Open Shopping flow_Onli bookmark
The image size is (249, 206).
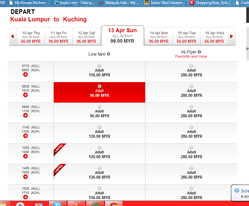click(x=210, y=3)
